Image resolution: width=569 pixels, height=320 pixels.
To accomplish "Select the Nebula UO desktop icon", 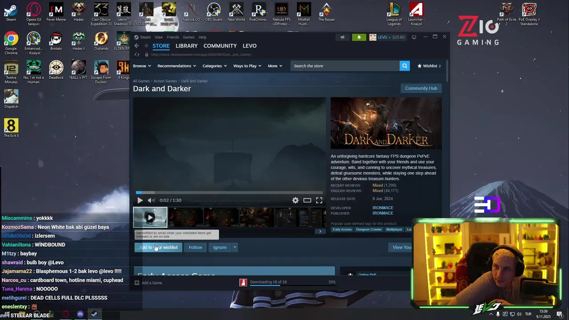I will click(x=192, y=12).
